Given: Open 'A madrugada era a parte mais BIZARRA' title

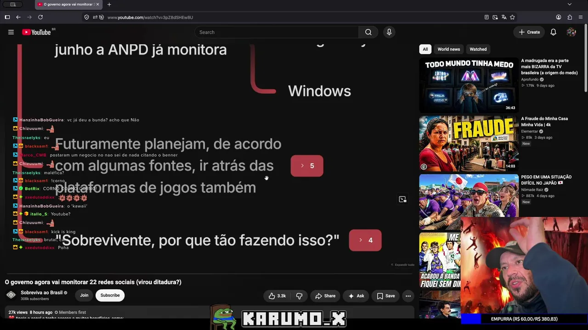Looking at the screenshot, I should [549, 66].
